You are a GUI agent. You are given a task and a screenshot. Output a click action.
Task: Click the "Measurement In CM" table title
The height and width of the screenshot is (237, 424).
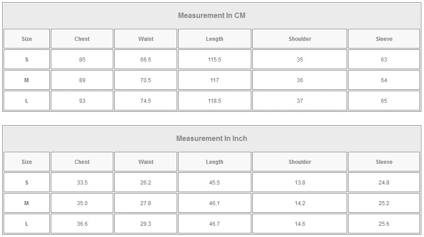click(x=212, y=16)
